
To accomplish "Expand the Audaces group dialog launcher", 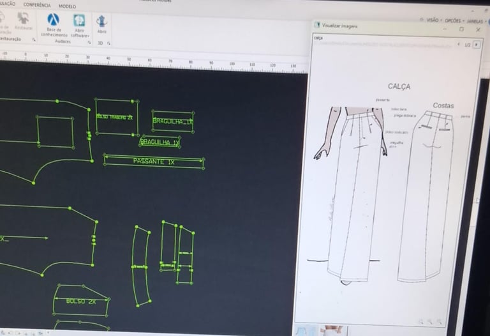I will point(89,42).
